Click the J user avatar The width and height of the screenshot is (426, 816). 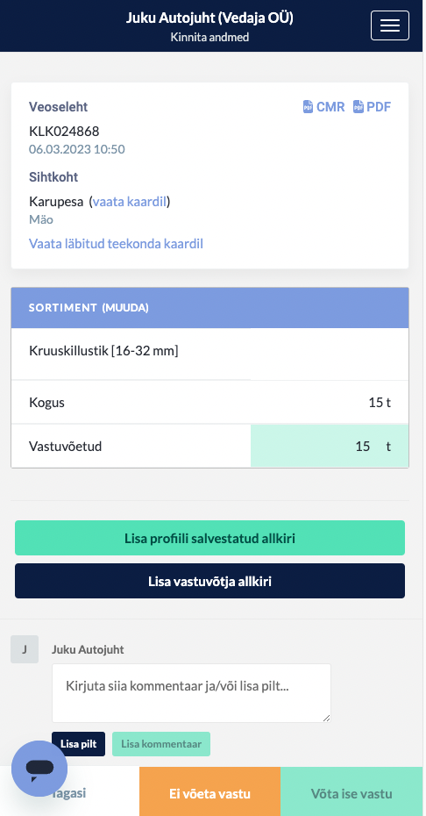click(25, 649)
